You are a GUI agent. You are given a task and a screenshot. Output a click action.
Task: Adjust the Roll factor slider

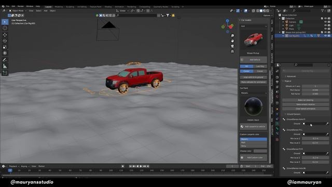coord(315,94)
